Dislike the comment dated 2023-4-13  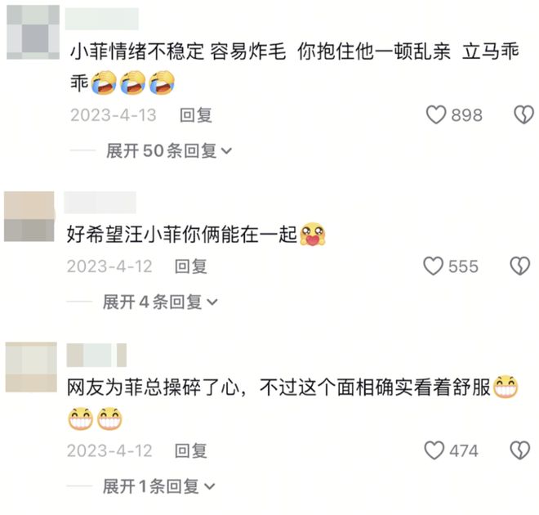click(523, 115)
